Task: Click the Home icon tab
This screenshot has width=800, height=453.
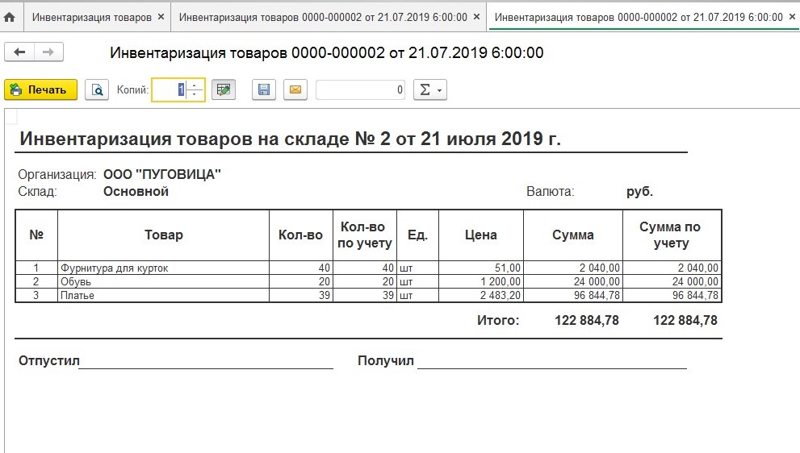Action: coord(10,16)
